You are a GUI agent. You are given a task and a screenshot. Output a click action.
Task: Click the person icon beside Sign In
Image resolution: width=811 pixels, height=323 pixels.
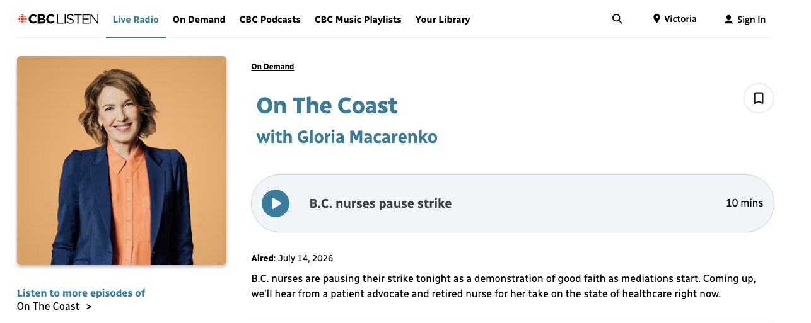click(x=729, y=20)
